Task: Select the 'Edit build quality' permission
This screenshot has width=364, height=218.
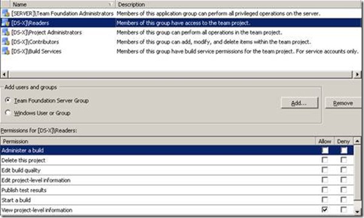Action: coord(21,170)
